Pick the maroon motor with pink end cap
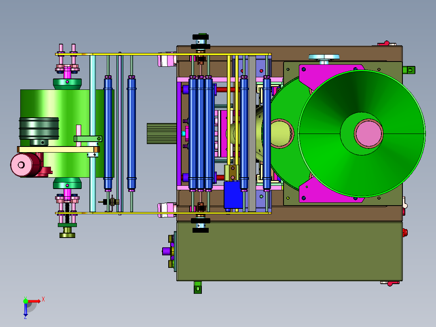The height and width of the screenshot is (327, 436). tap(26, 165)
